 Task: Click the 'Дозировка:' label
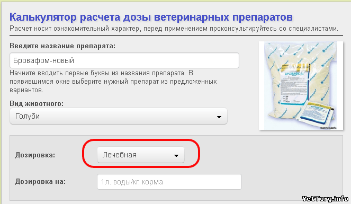(35, 155)
